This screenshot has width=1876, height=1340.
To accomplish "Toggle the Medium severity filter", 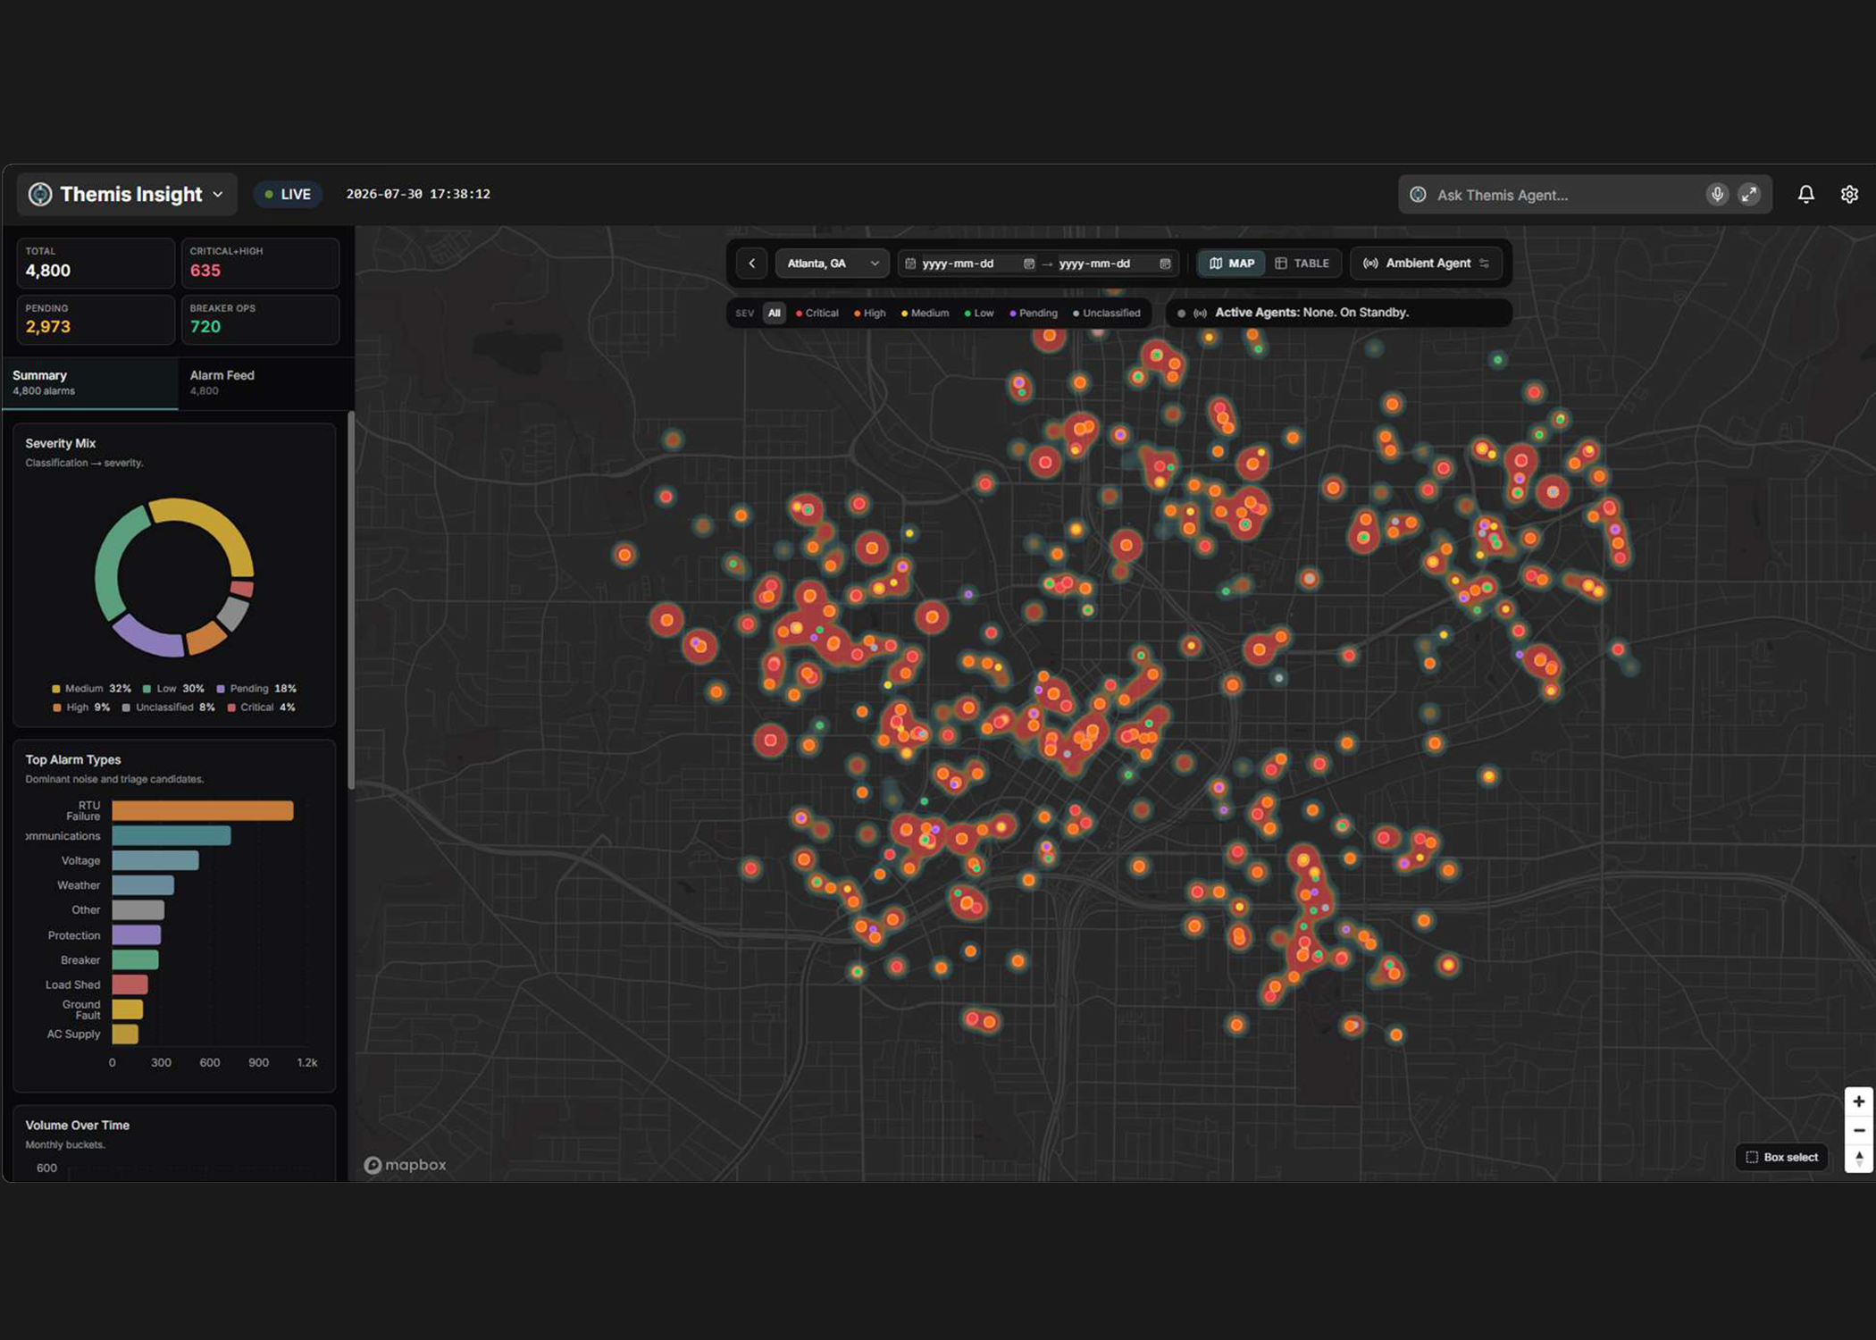I will coord(925,314).
